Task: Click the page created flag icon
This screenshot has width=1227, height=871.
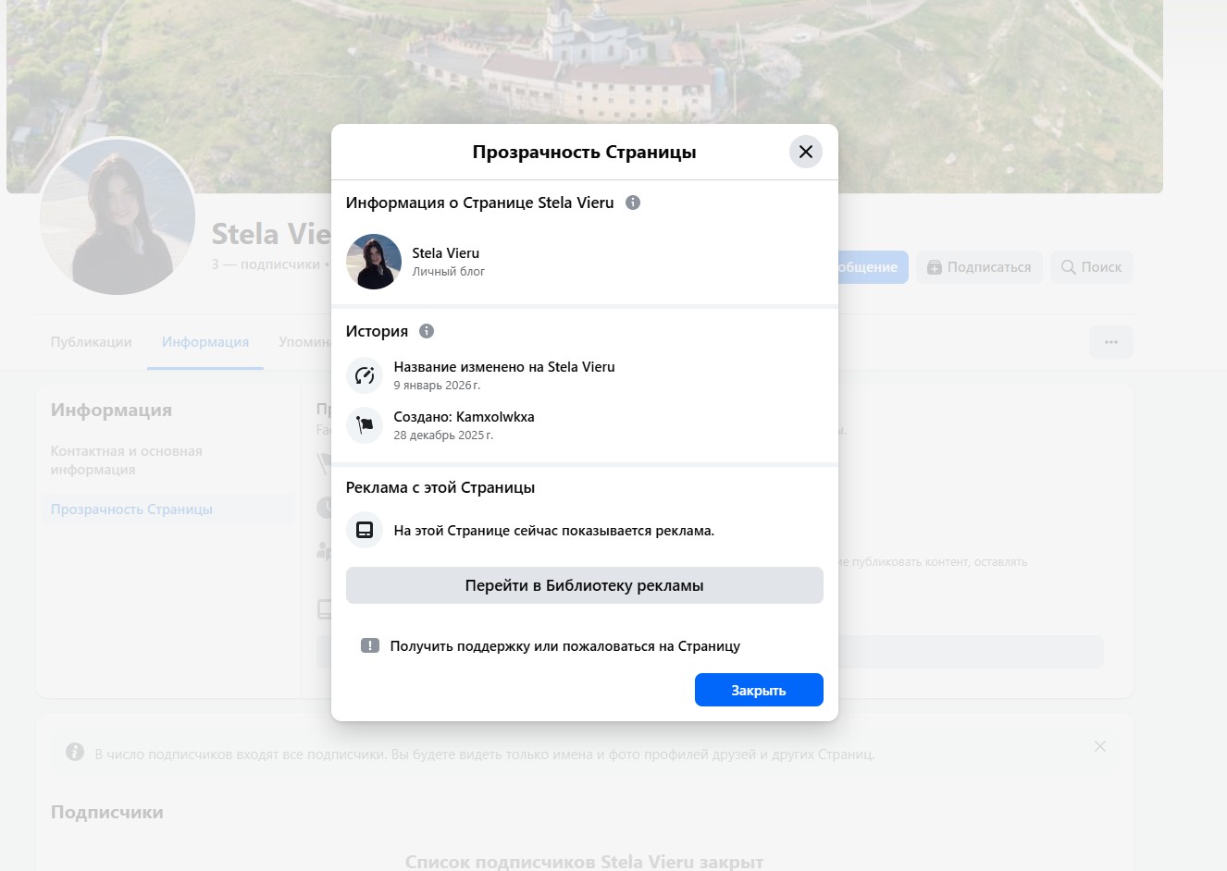Action: (365, 425)
